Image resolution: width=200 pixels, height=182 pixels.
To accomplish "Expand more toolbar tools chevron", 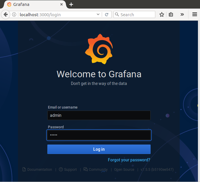I will click(182, 14).
